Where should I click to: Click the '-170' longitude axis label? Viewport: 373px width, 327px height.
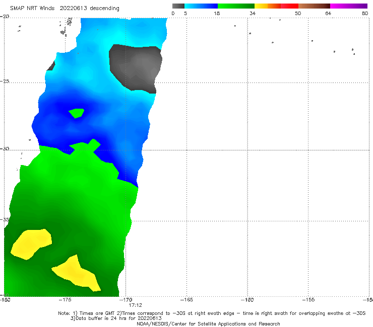click(x=126, y=300)
